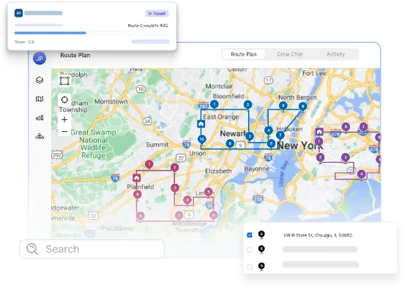Select blue route pin number 4
410x290 pixels.
269,130
